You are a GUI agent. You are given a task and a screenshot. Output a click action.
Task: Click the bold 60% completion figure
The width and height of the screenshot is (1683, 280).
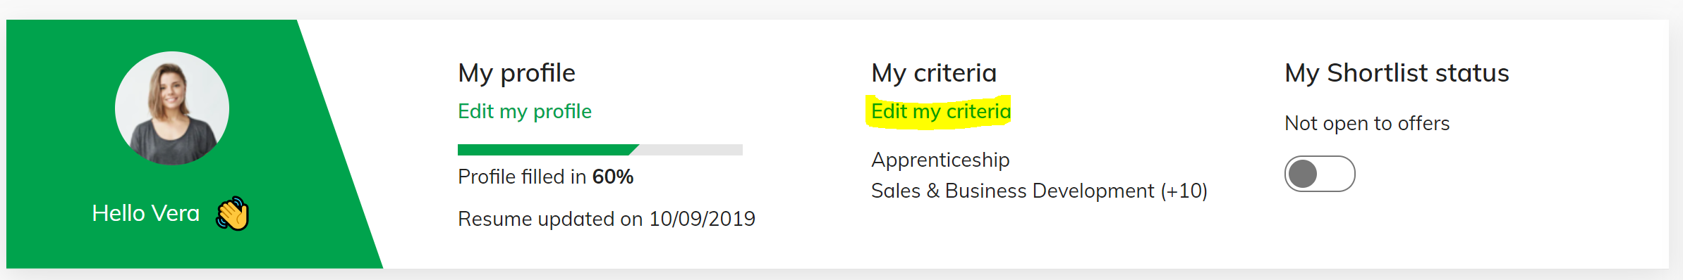(613, 177)
